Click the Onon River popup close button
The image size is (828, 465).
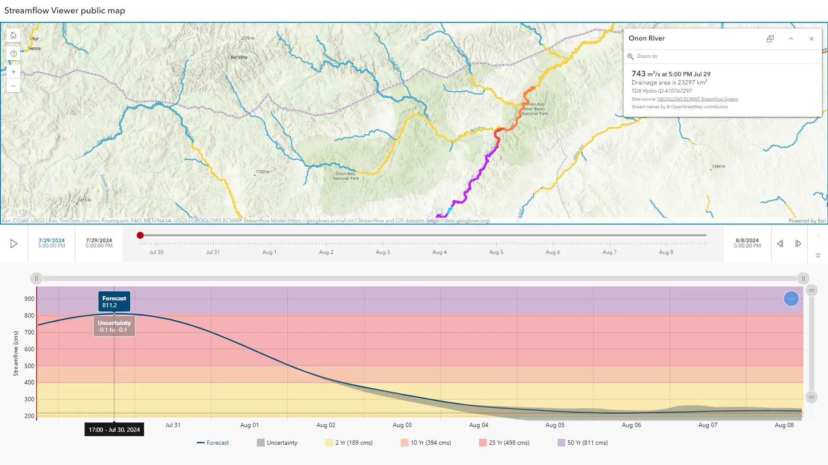click(x=811, y=39)
